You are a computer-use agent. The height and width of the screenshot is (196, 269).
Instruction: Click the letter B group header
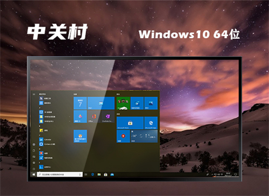[40, 126]
